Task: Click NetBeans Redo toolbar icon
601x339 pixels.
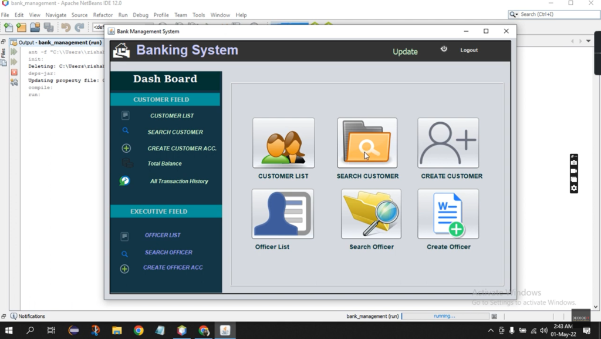Action: point(79,27)
